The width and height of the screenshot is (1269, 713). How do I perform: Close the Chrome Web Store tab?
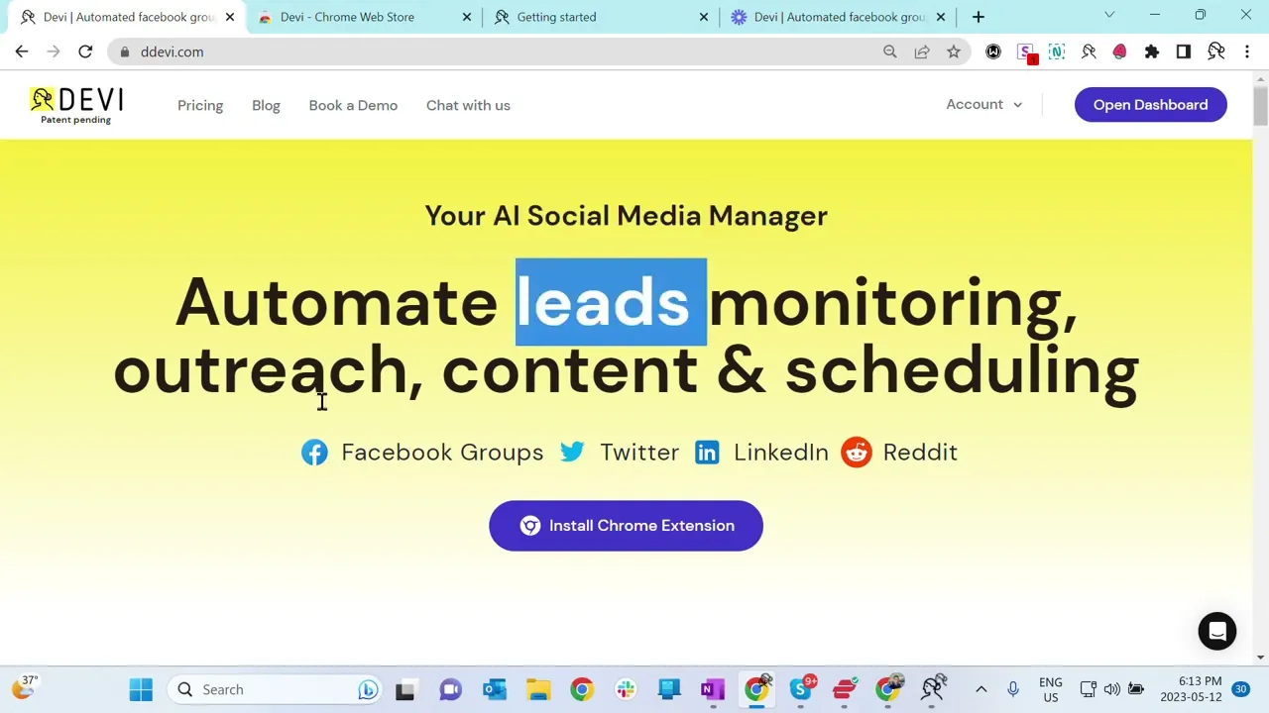[467, 17]
